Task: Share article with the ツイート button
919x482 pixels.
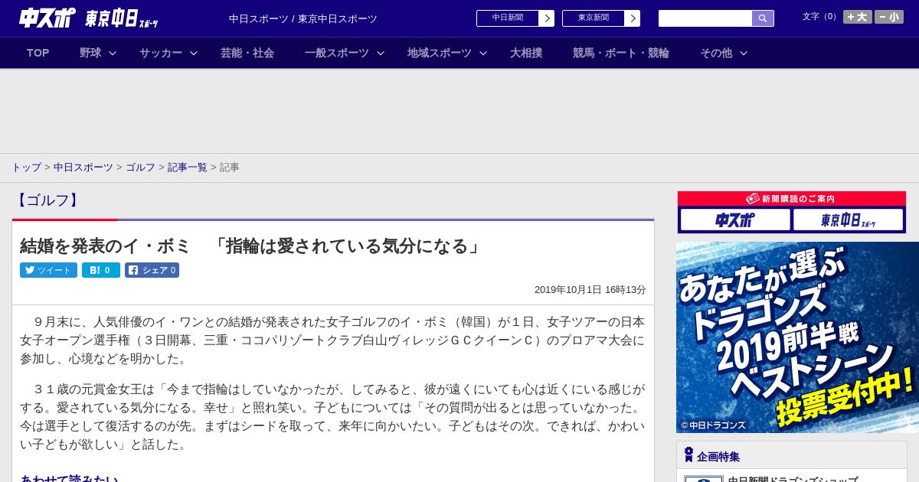Action: tap(48, 270)
